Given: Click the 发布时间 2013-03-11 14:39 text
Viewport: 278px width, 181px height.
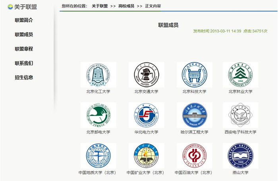Looking at the screenshot, I should click(217, 31).
